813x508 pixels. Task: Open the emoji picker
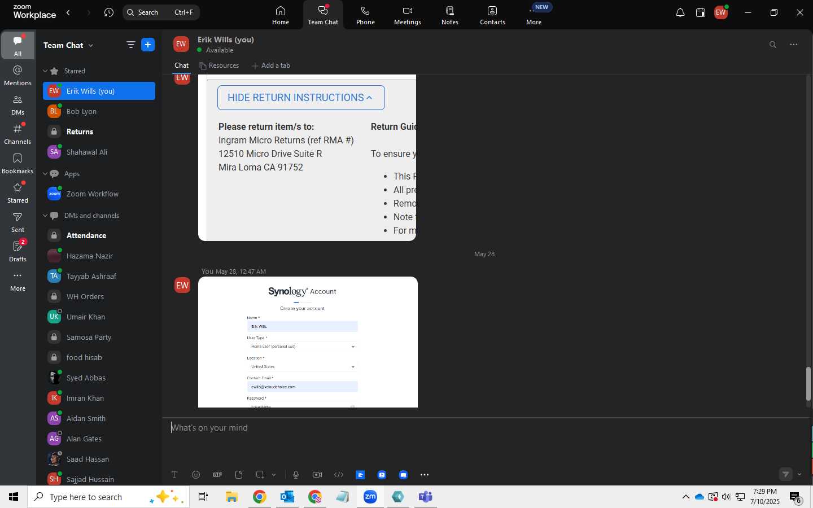pyautogui.click(x=196, y=475)
